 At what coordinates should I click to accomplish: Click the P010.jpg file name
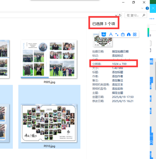click(x=50, y=146)
